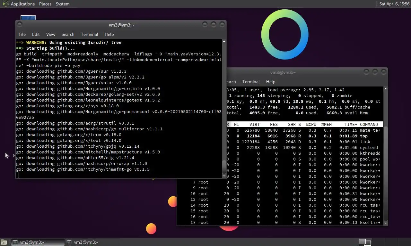The width and height of the screenshot is (411, 246).
Task: Click the Jguer/votar v1.0.0 download line
Action: [x=74, y=83]
